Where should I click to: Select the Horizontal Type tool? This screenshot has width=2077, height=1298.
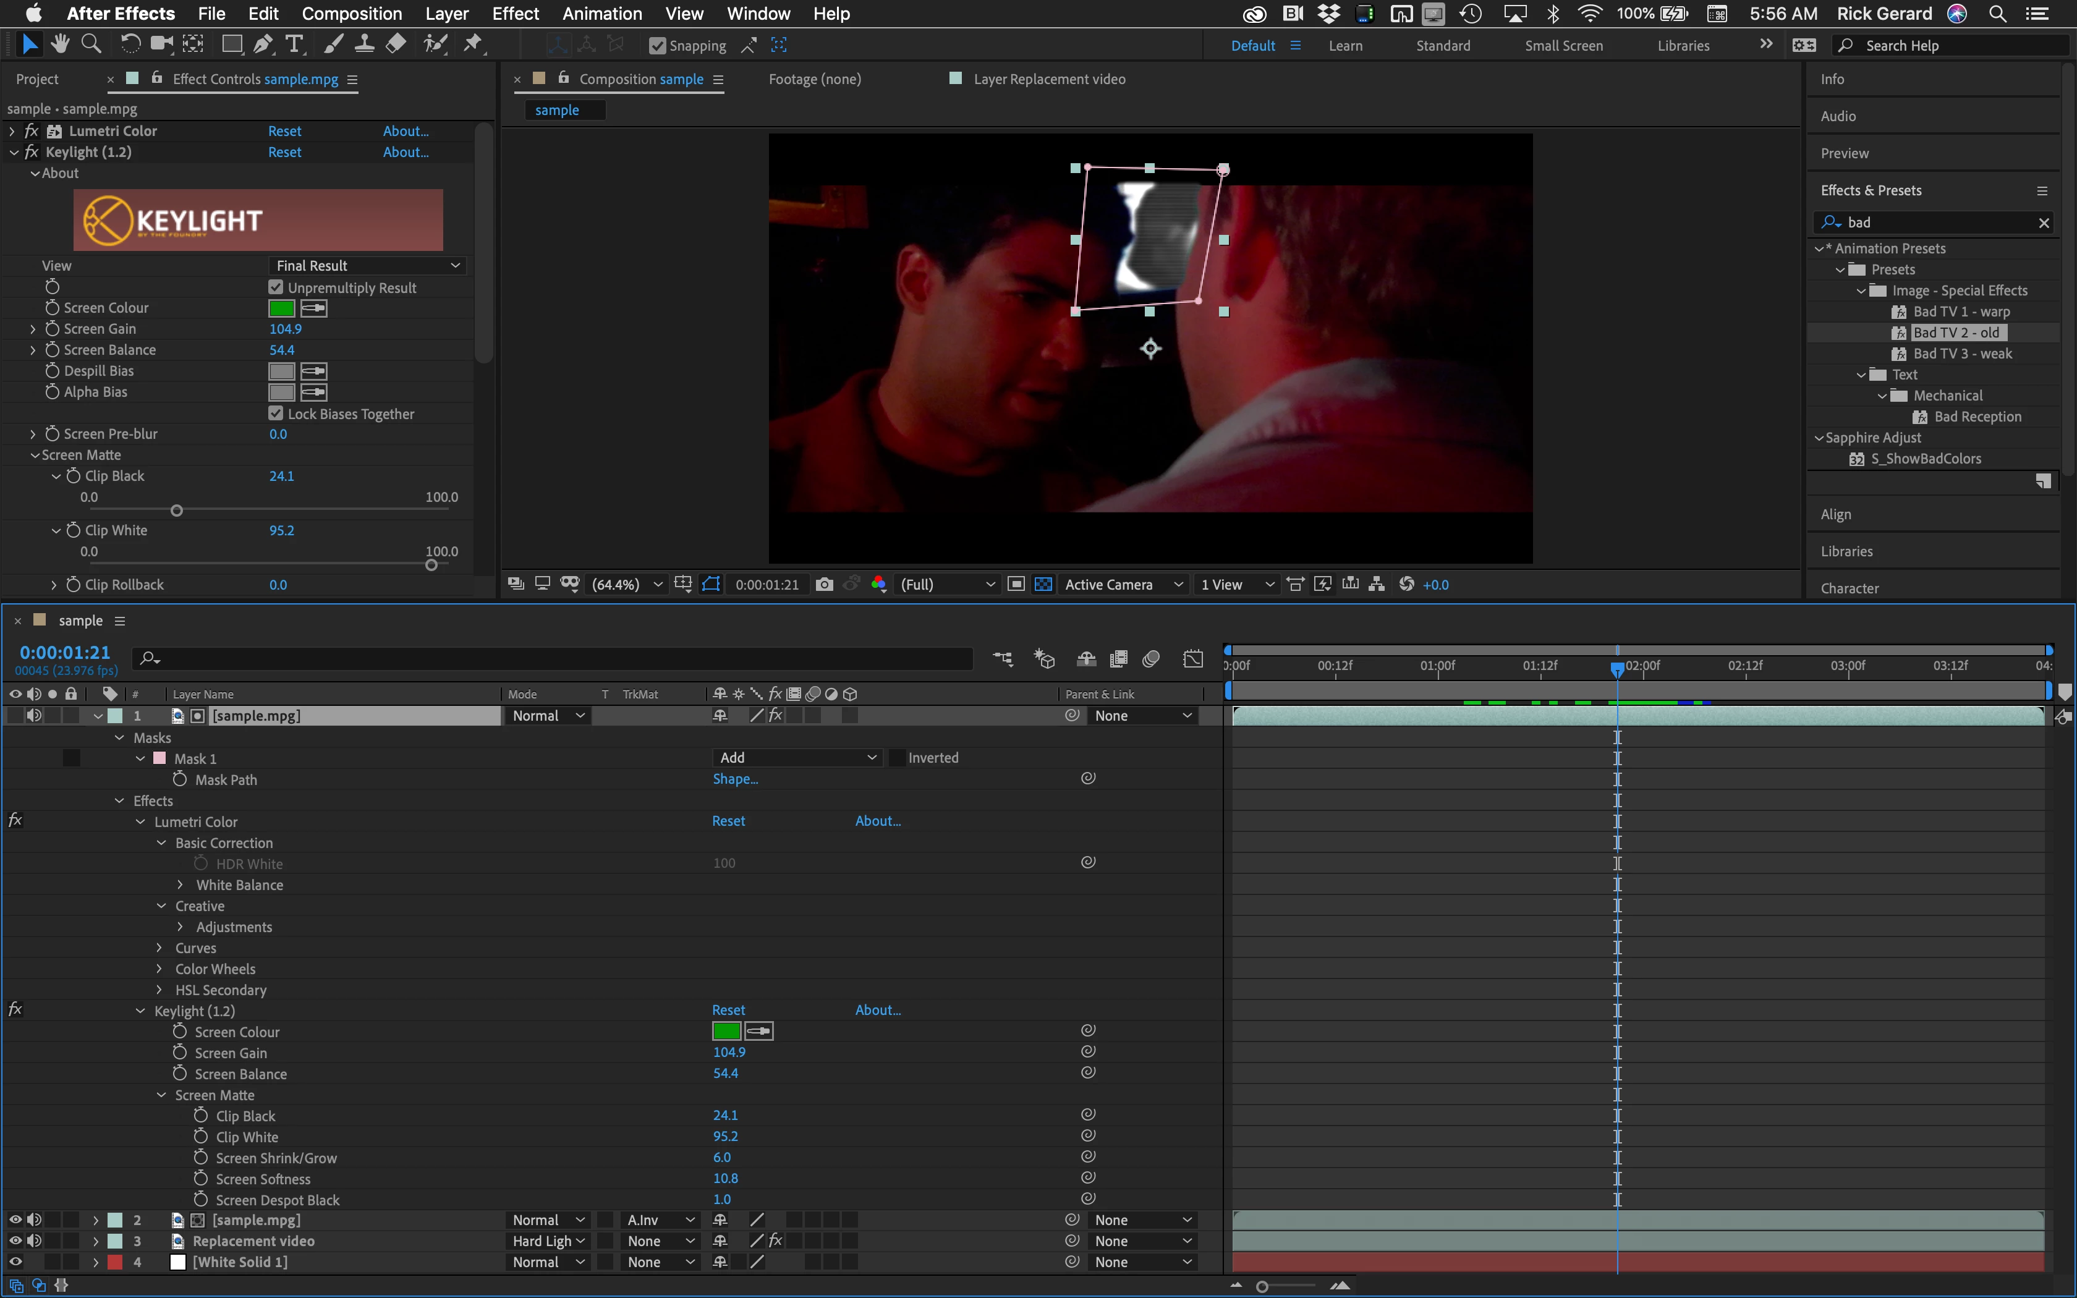click(294, 44)
